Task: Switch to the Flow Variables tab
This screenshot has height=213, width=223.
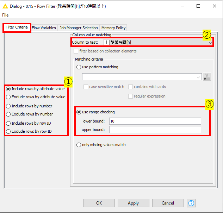Action: [x=44, y=28]
